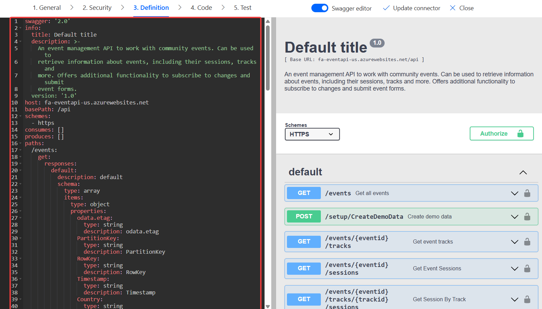Image resolution: width=542 pixels, height=309 pixels.
Task: Click the host line in editor
Action: (87, 102)
